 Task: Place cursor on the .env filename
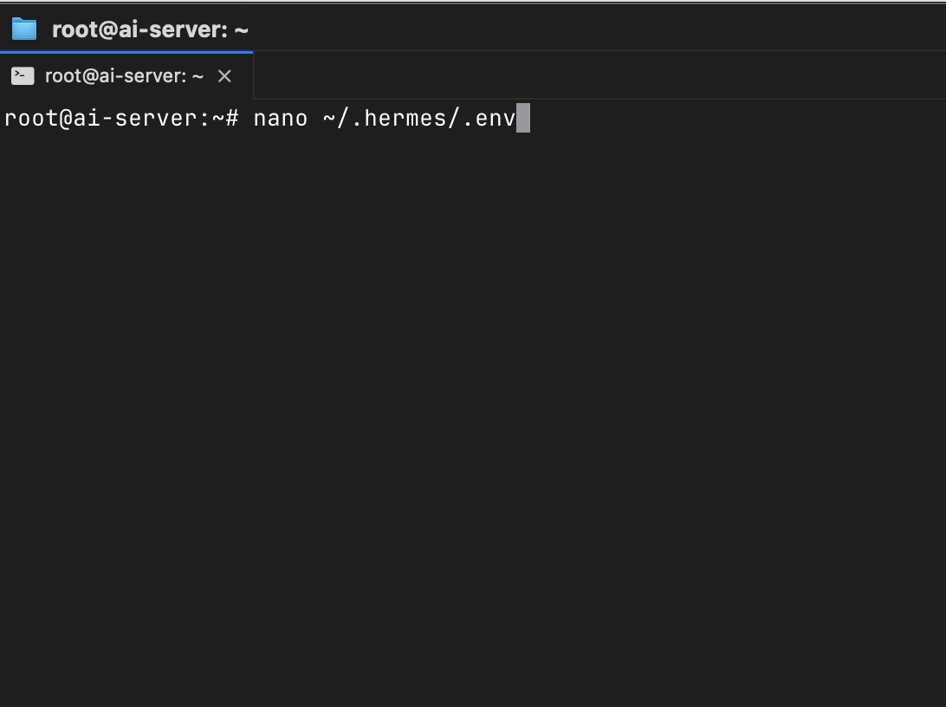(x=489, y=118)
